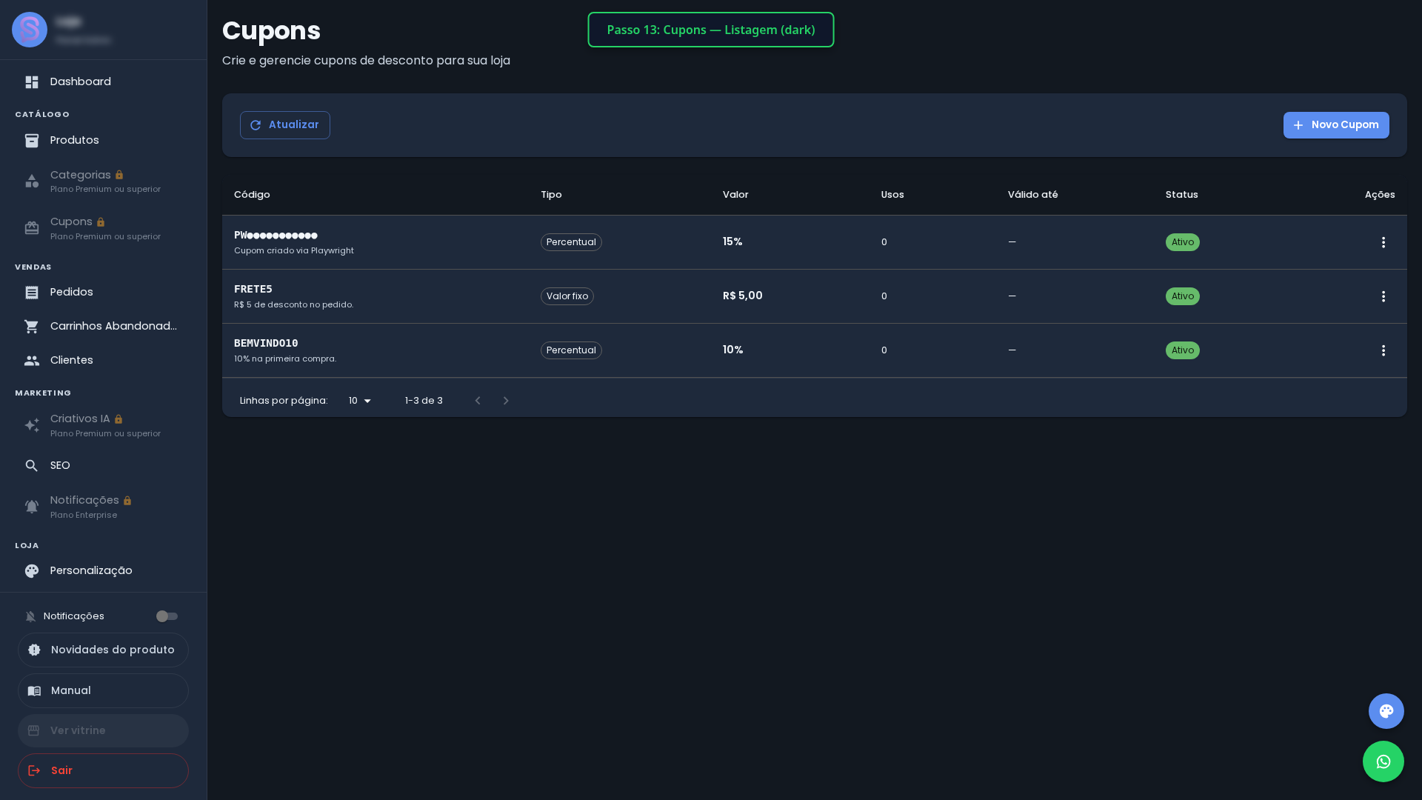Click Novidades do produto button
This screenshot has width=1422, height=800.
tap(104, 650)
